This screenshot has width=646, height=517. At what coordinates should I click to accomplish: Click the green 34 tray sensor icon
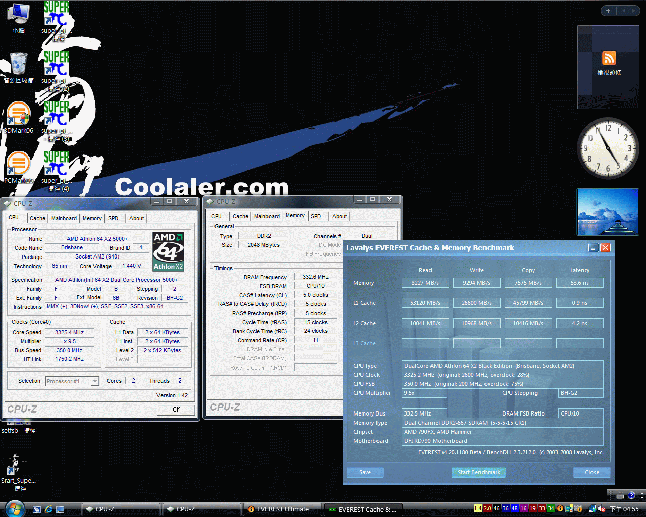click(x=551, y=508)
